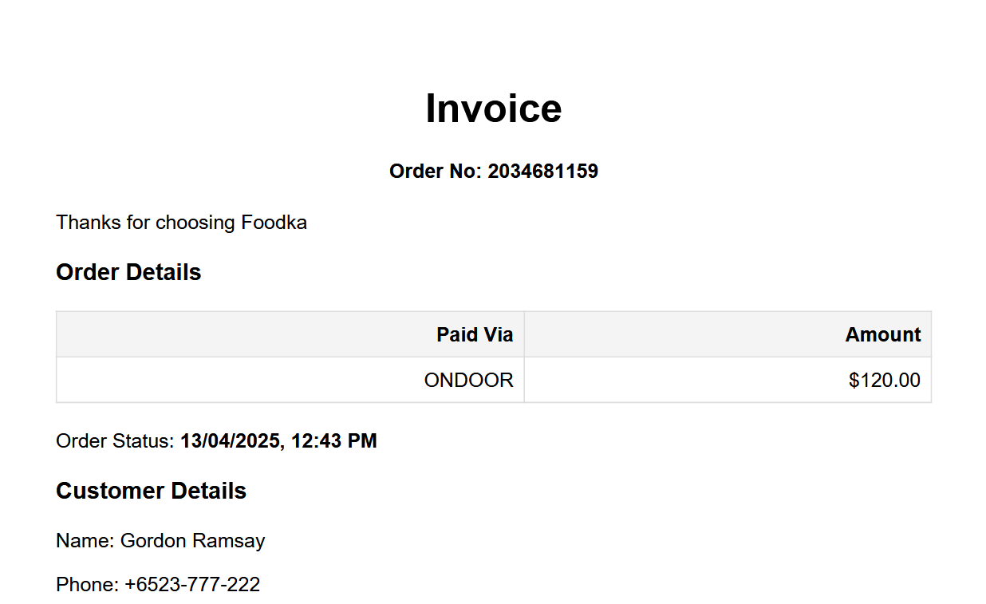
Task: Select the order number 2034681159
Action: click(542, 172)
